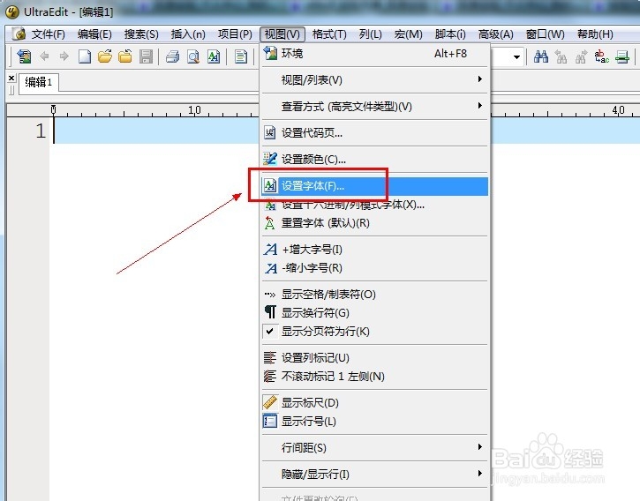Open the 搜索(S) menu
This screenshot has height=501, width=640.
click(141, 34)
